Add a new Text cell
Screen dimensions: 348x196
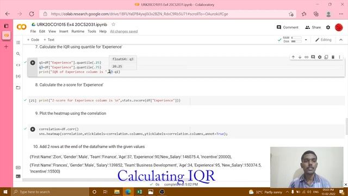click(x=49, y=40)
